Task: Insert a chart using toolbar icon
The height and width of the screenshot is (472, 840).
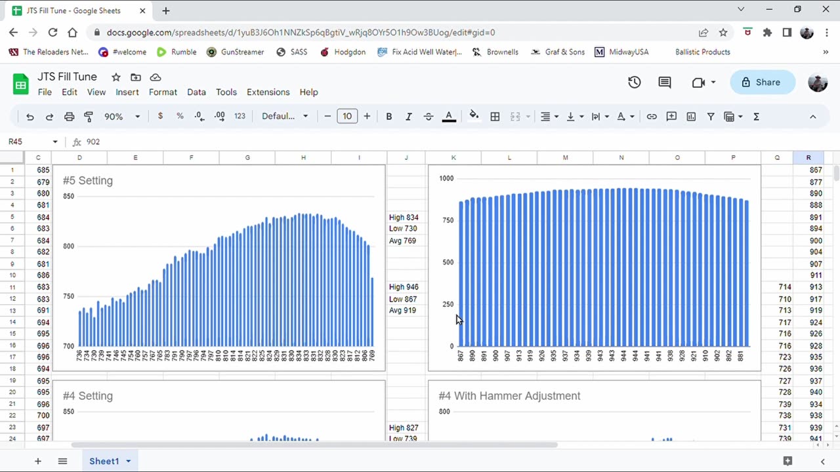Action: (x=691, y=117)
